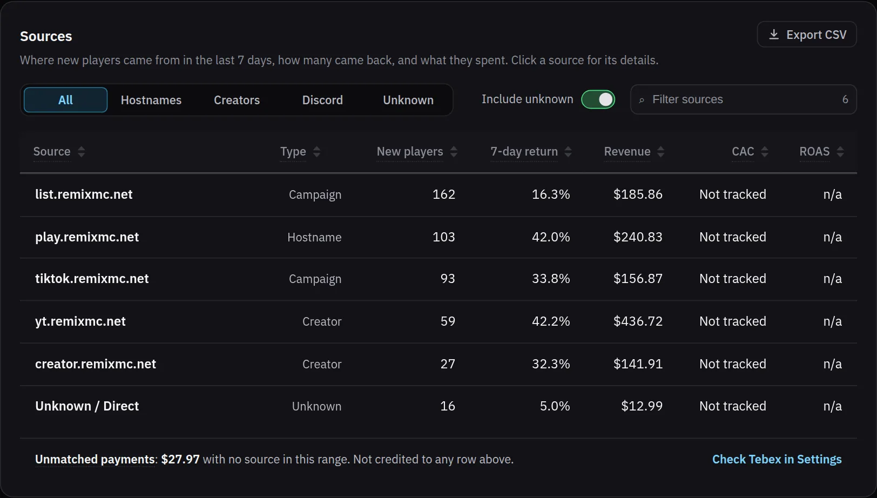Click the 162 new players cell

pos(444,194)
